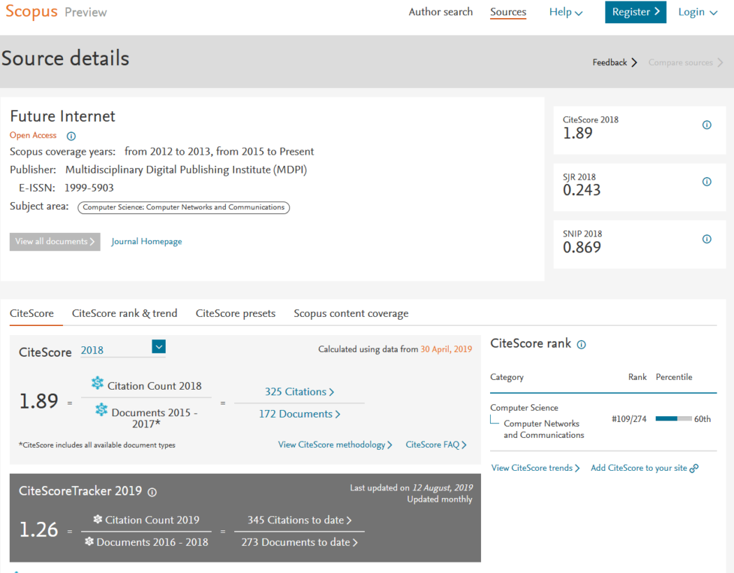Select the Computer Networks subject area chip

point(183,207)
